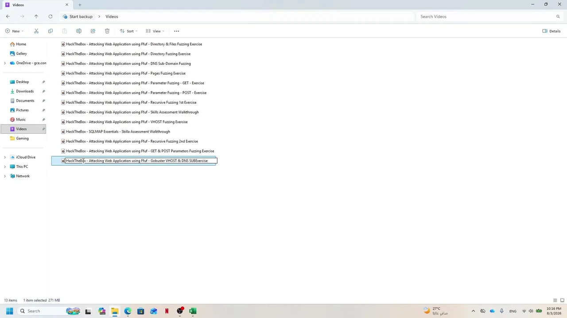Open the Wi-Fi network tray icon
The image size is (567, 318).
point(524,311)
